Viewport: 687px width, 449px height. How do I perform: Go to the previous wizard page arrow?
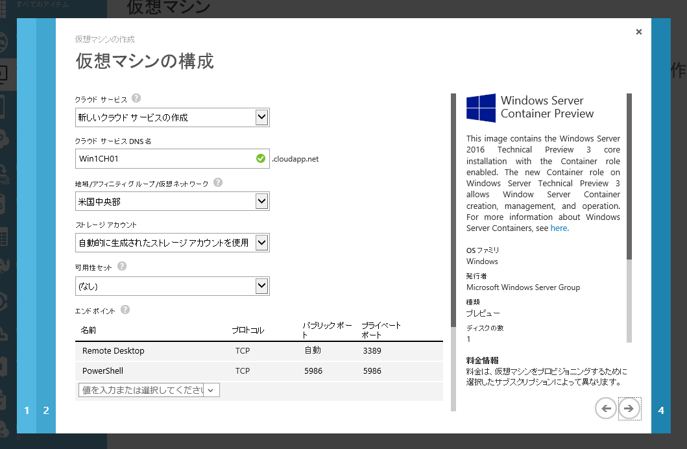click(x=606, y=408)
